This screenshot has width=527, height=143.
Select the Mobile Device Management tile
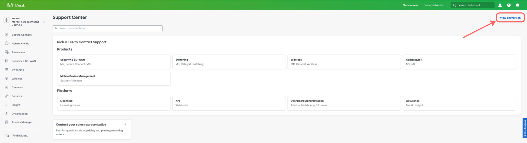tap(114, 78)
